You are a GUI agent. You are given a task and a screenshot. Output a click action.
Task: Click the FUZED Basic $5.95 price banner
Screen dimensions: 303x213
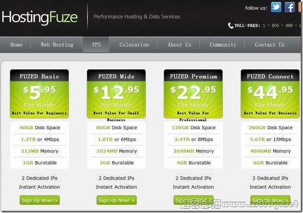[x=40, y=94]
